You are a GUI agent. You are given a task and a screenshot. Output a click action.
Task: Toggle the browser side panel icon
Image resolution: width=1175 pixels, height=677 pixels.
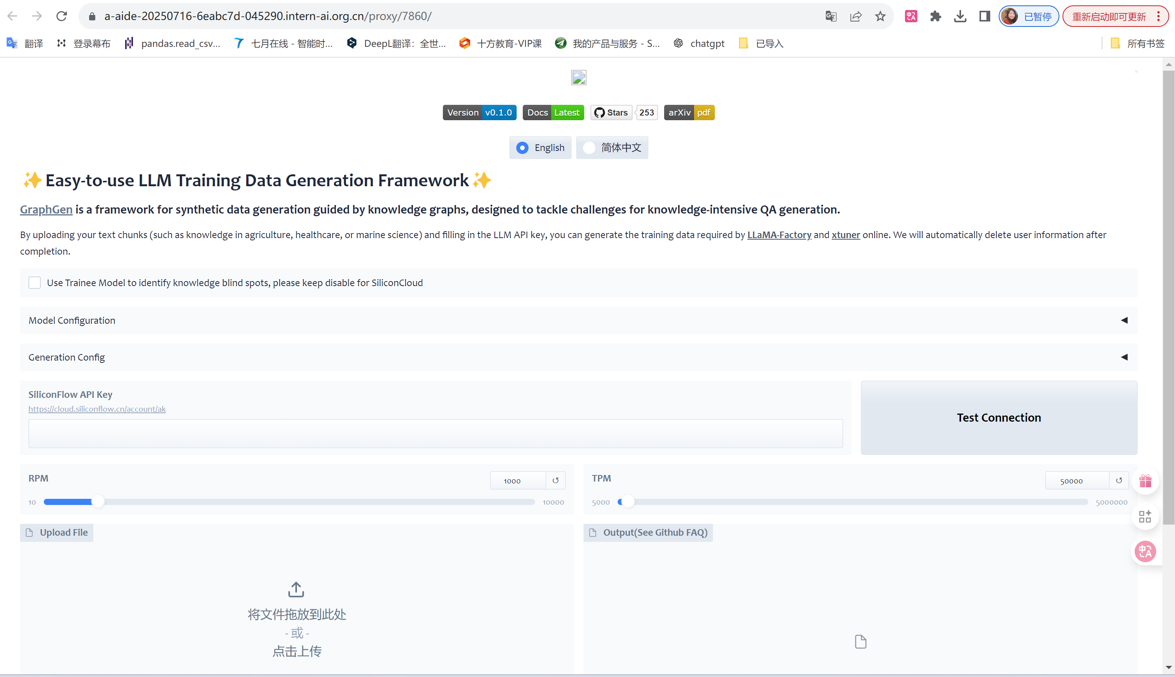tap(984, 16)
